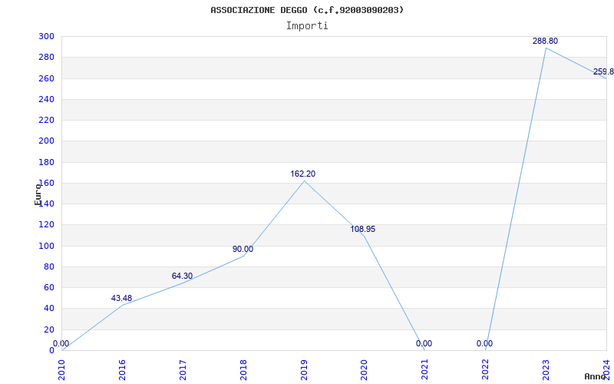
Task: Click the y-axis value 300
Action: tap(46, 36)
